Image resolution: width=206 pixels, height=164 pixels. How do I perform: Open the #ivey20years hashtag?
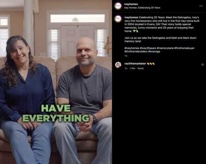pyautogui.click(x=148, y=48)
